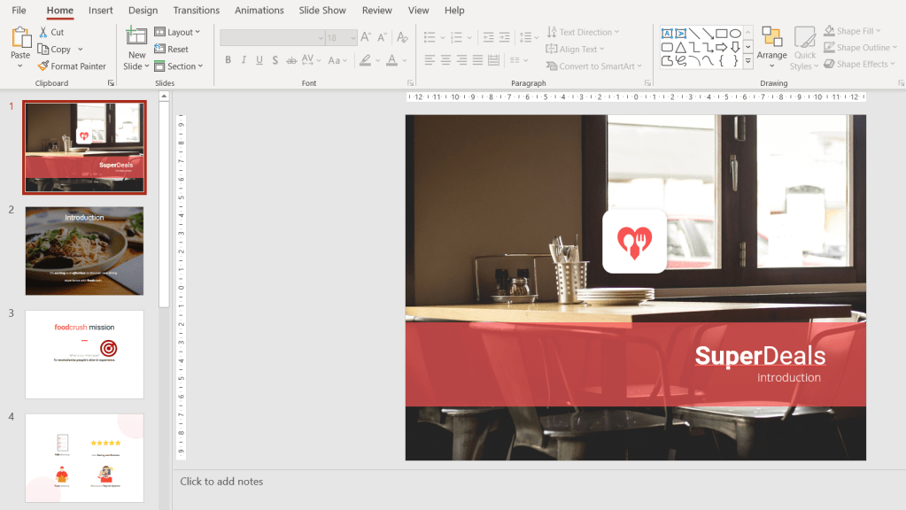Toggle italic text formatting
Screen dimensions: 906x510
pyautogui.click(x=244, y=61)
